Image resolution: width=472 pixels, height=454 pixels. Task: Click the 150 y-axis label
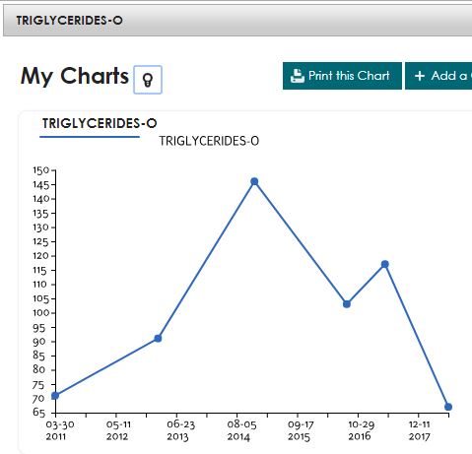40,170
